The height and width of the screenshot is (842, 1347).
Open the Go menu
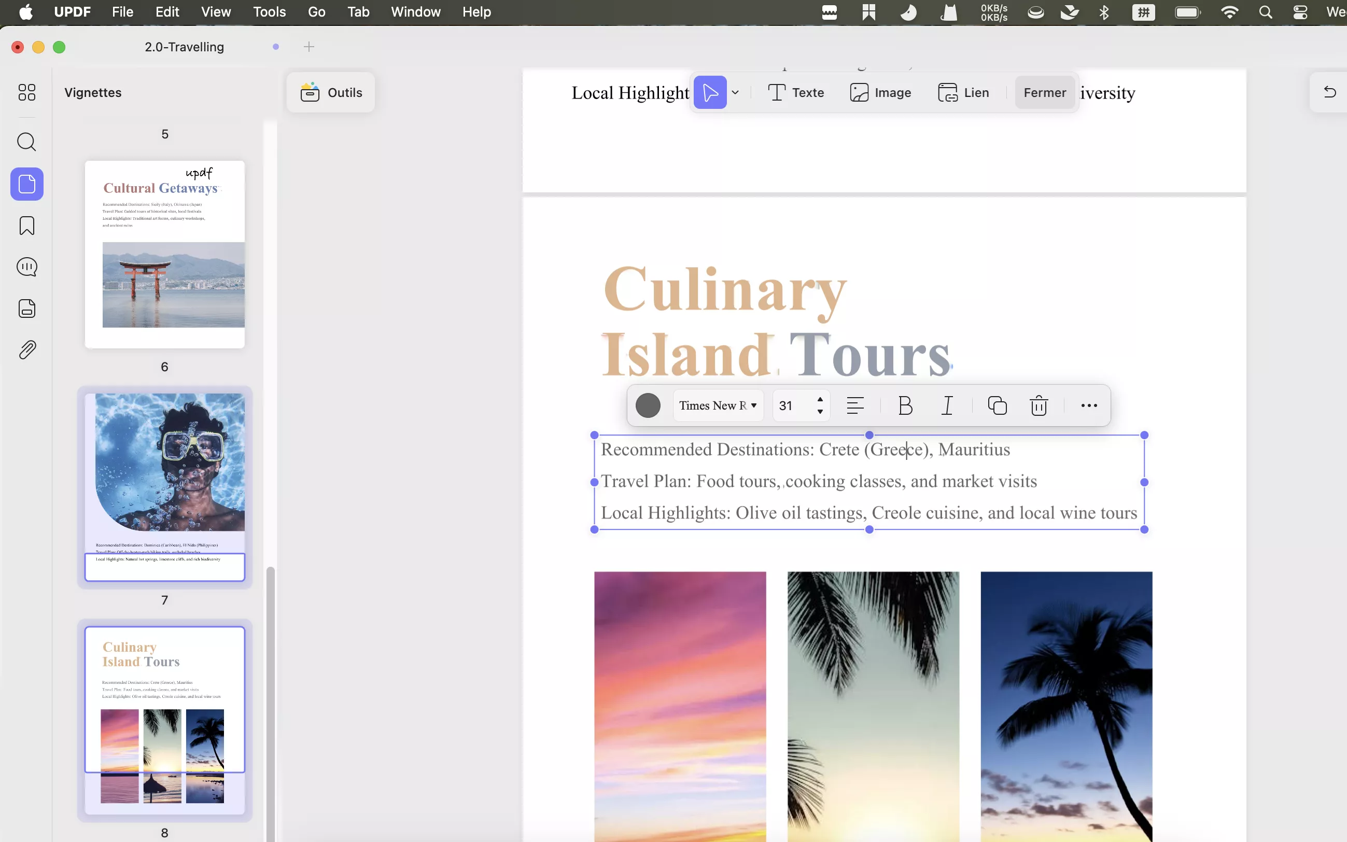point(316,12)
